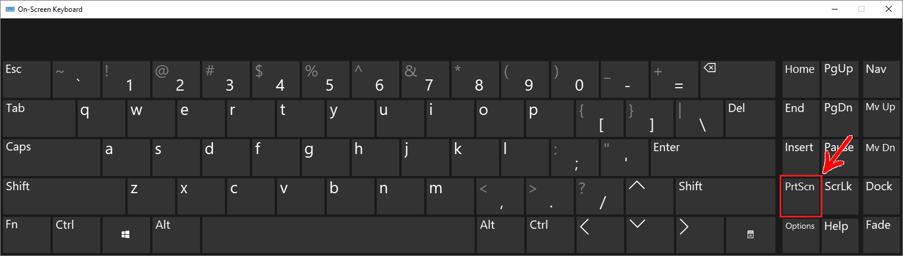This screenshot has height=256, width=903.
Task: Click the Dock key
Action: pos(881,196)
